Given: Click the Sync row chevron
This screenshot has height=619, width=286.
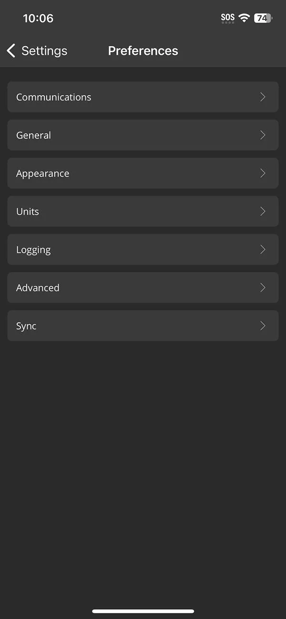Looking at the screenshot, I should pos(263,326).
